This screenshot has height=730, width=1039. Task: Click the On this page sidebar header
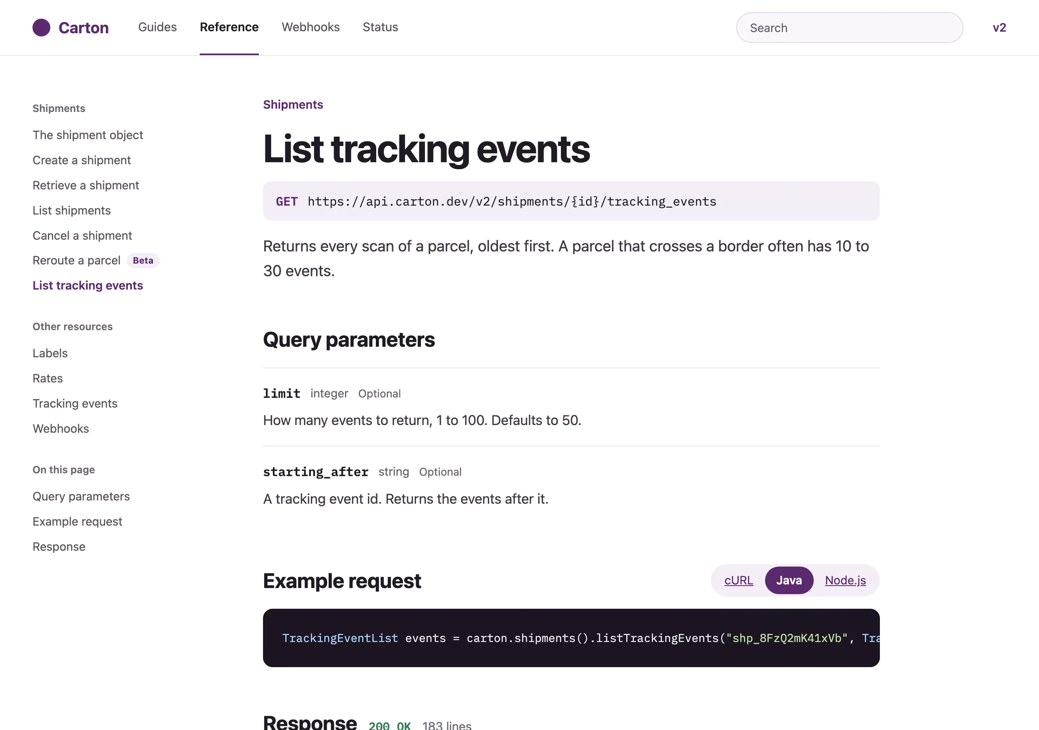click(64, 470)
